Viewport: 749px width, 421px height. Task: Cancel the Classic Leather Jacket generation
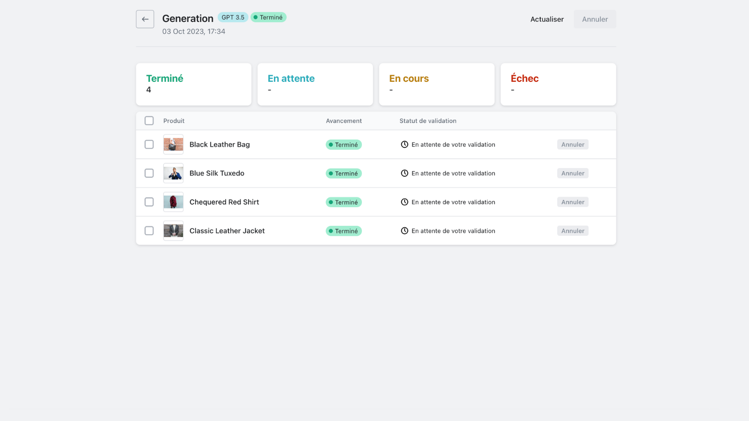click(x=573, y=231)
